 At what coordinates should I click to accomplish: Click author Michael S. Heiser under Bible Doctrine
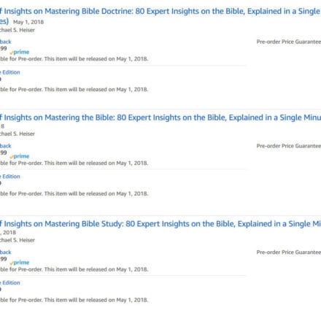tap(18, 30)
